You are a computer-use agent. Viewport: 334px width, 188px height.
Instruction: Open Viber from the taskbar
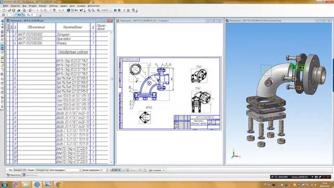[x=15, y=184]
